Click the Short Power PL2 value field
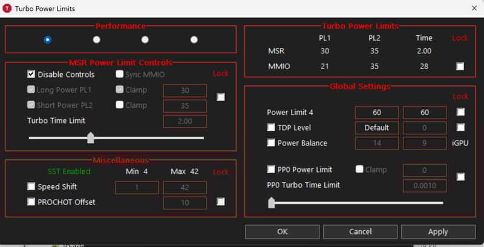The height and width of the screenshot is (247, 484). coord(185,106)
